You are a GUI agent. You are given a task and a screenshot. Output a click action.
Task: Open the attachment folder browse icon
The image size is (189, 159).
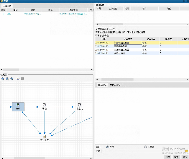click(187, 151)
